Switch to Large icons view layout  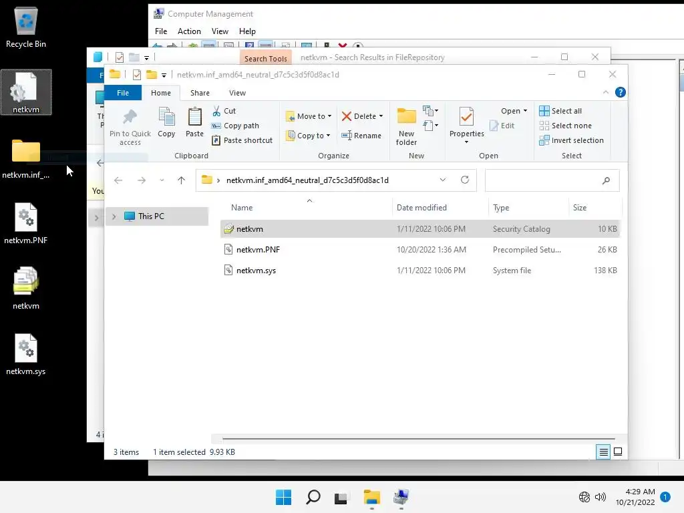618,452
